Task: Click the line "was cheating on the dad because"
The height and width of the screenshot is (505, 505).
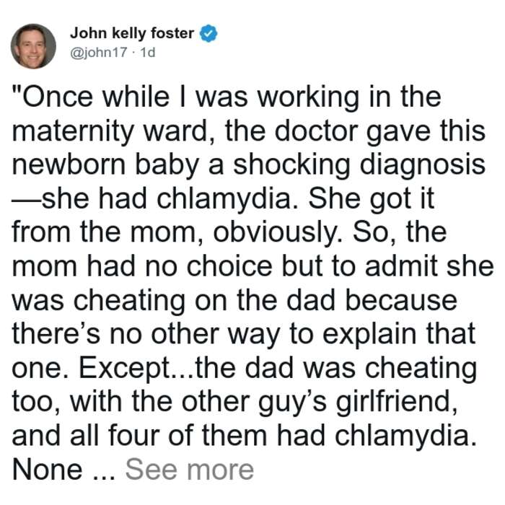Action: pyautogui.click(x=234, y=301)
